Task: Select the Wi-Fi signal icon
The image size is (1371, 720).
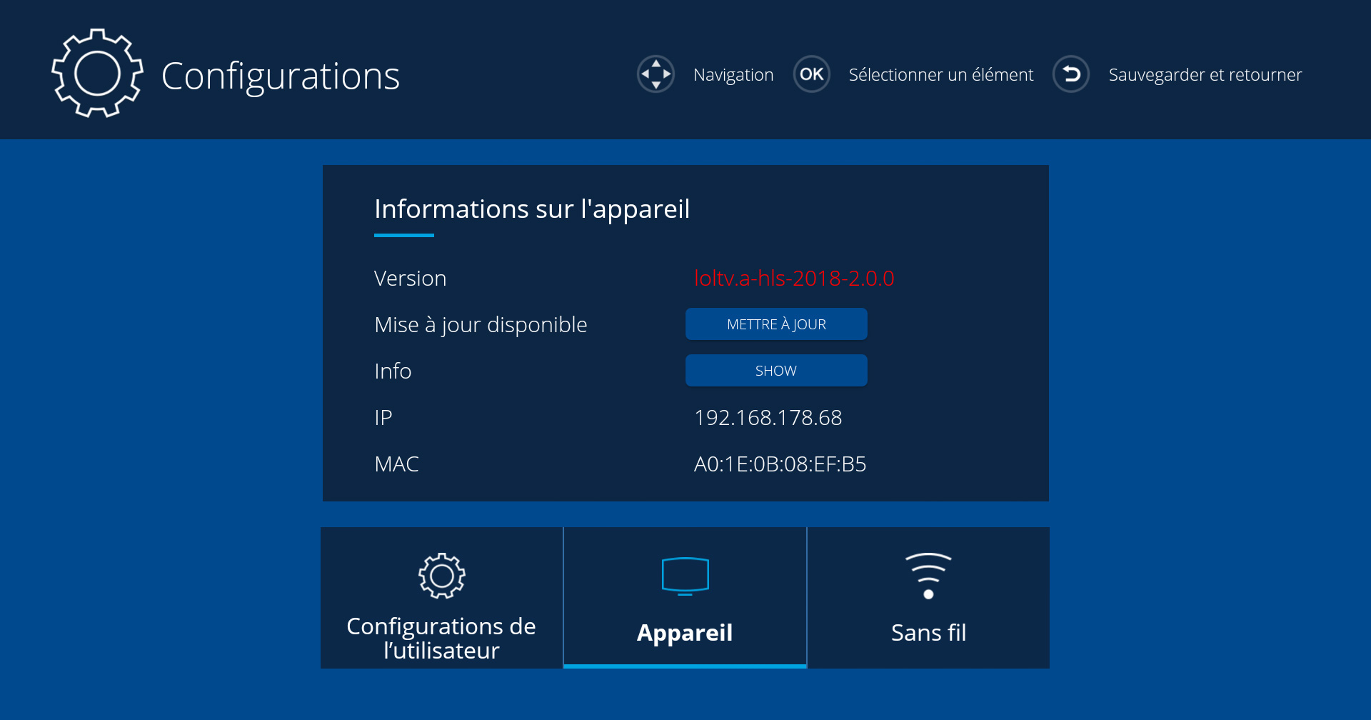Action: tap(928, 576)
